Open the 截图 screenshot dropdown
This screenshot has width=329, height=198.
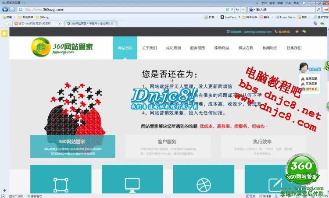click(304, 17)
